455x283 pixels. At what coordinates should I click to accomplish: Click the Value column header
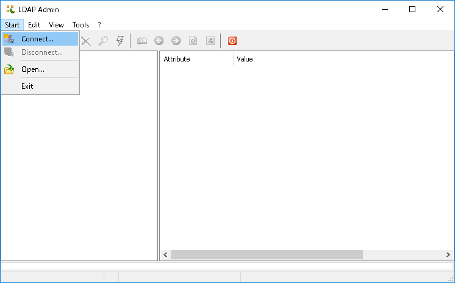[x=343, y=59]
